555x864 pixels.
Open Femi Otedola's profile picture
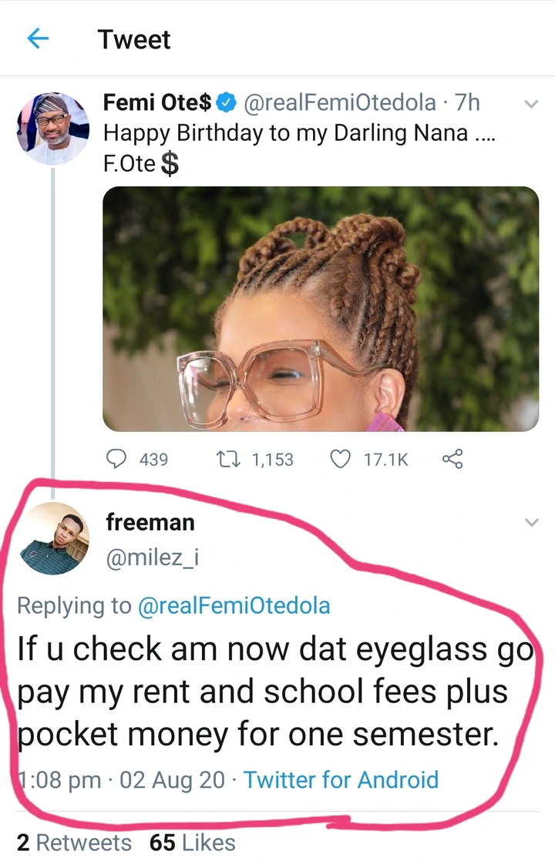52,129
